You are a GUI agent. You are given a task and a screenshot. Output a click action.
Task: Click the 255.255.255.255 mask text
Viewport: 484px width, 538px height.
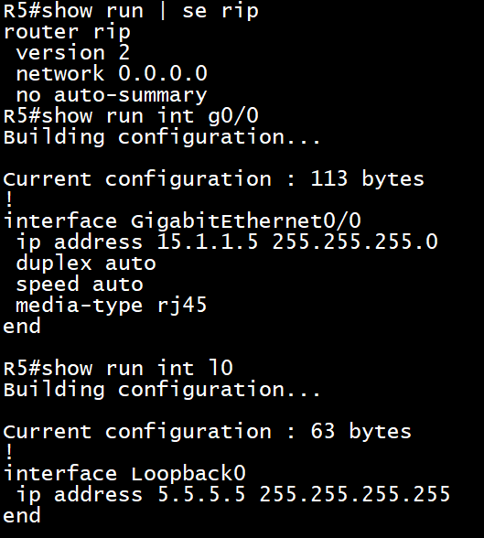[x=355, y=494]
